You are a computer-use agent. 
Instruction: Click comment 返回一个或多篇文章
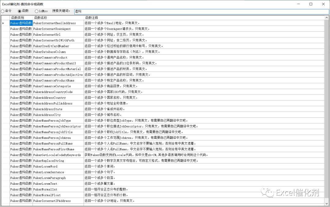tap(204, 184)
